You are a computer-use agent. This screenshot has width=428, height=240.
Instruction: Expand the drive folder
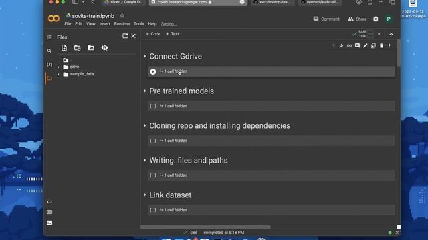(x=58, y=67)
